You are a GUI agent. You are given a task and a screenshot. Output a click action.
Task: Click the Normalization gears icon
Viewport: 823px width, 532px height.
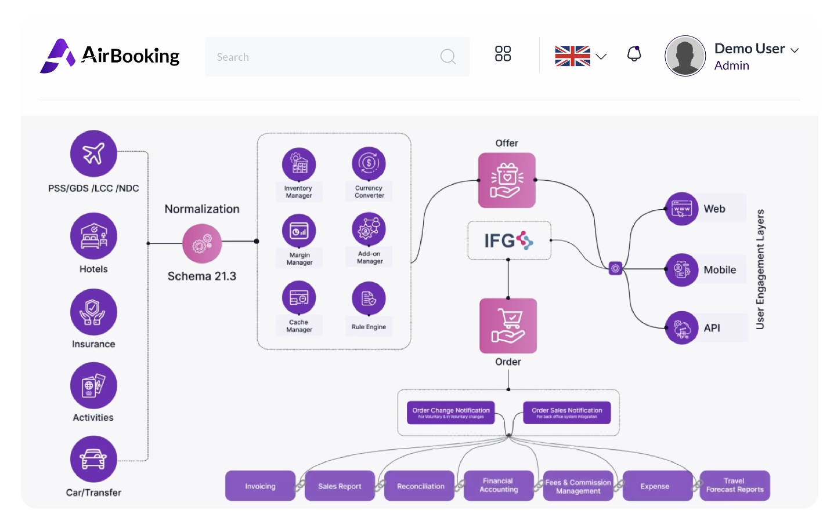(x=202, y=244)
